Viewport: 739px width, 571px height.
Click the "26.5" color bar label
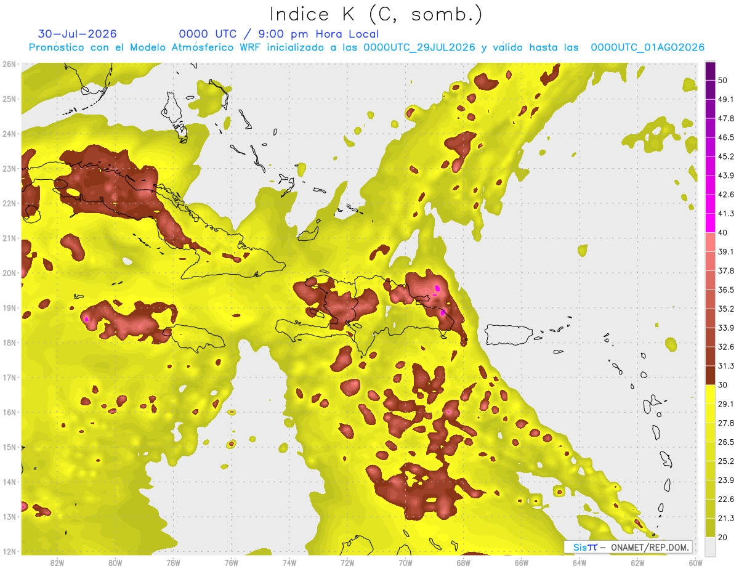726,442
